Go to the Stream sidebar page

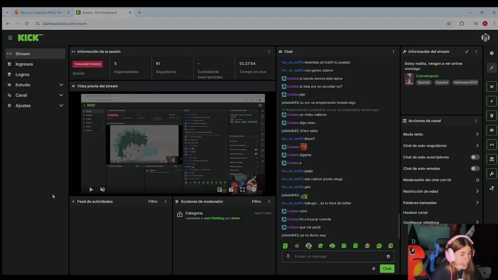(x=35, y=54)
